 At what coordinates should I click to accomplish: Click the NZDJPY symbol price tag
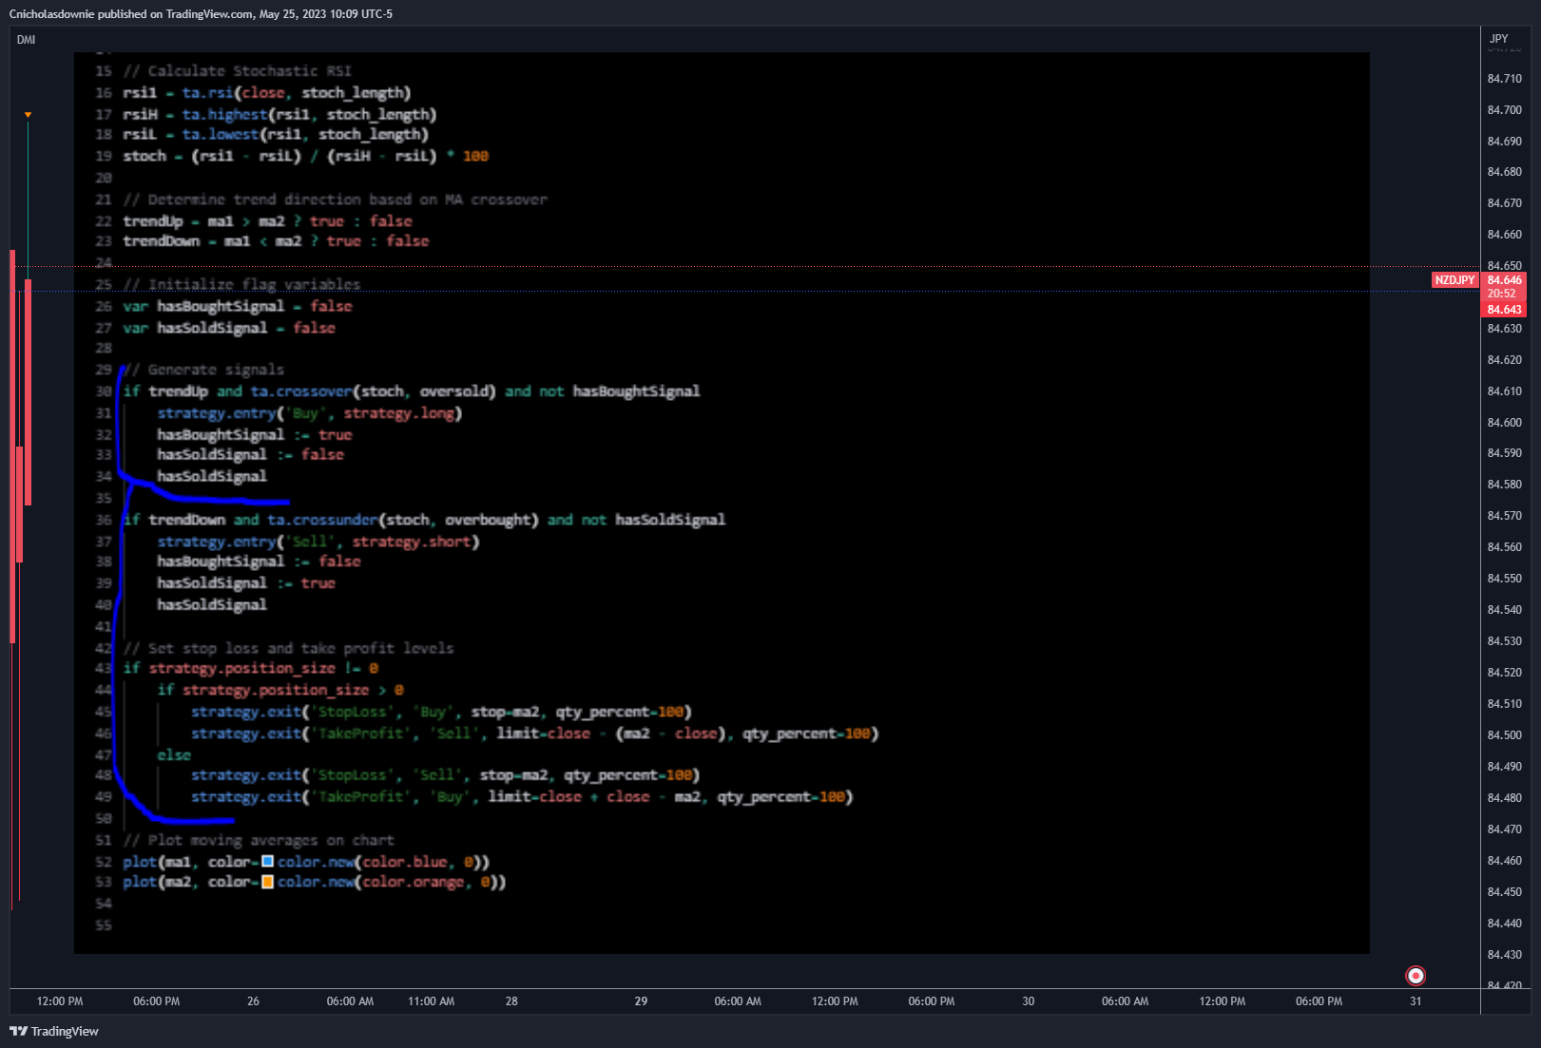click(x=1454, y=280)
